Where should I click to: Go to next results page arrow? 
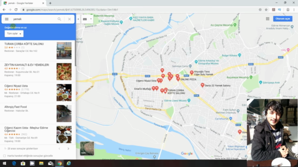(68, 148)
